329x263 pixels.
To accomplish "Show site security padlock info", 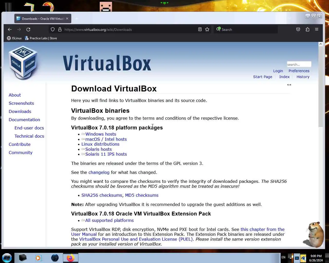I will (60, 30).
